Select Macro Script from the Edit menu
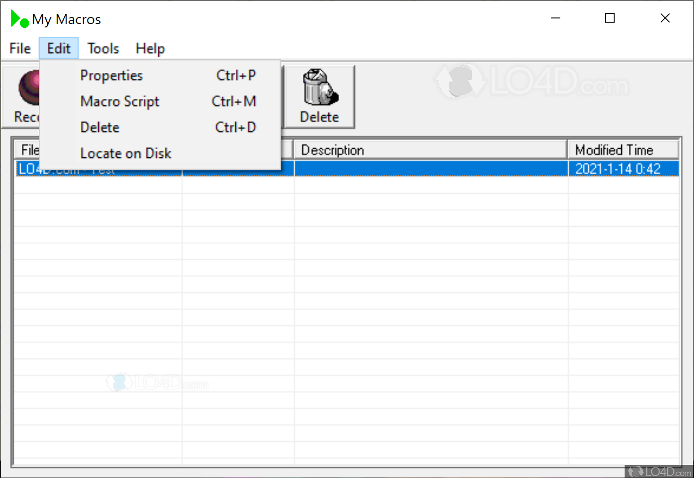Screen dimensions: 694x478 [120, 101]
